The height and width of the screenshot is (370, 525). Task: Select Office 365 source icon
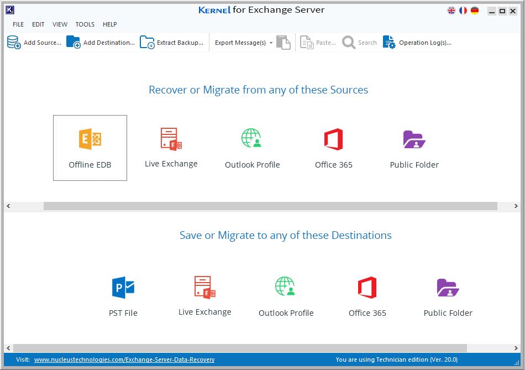pyautogui.click(x=333, y=139)
